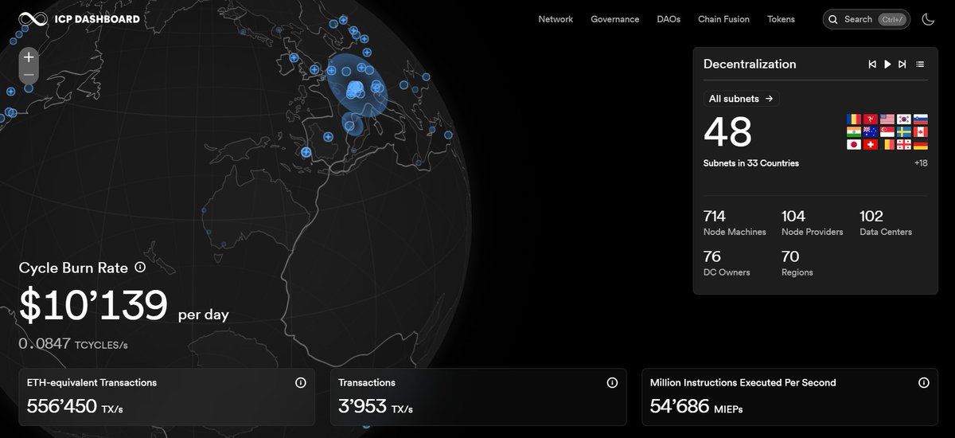This screenshot has height=438, width=955.
Task: Open the Governance menu
Action: (x=614, y=19)
